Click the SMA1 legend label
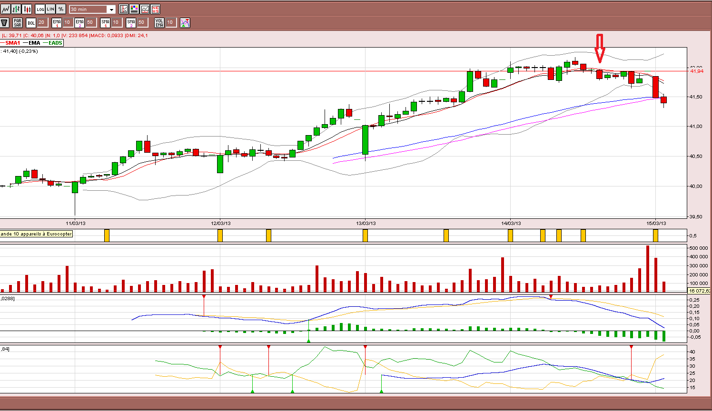 (13, 43)
